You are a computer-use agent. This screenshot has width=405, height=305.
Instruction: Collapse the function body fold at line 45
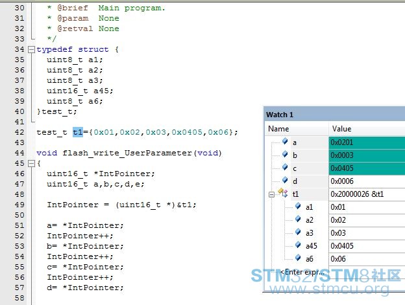pos(31,163)
